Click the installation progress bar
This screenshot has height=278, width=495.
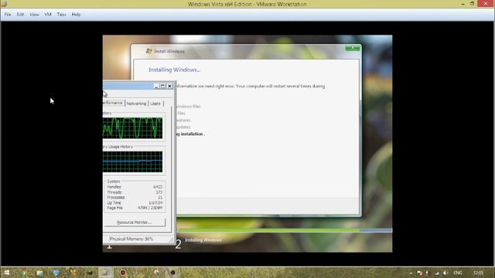pos(284,230)
